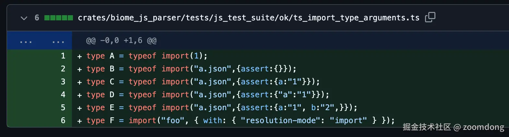The width and height of the screenshot is (509, 137).
Task: Select line number 2 in the diff
Action: pyautogui.click(x=63, y=69)
